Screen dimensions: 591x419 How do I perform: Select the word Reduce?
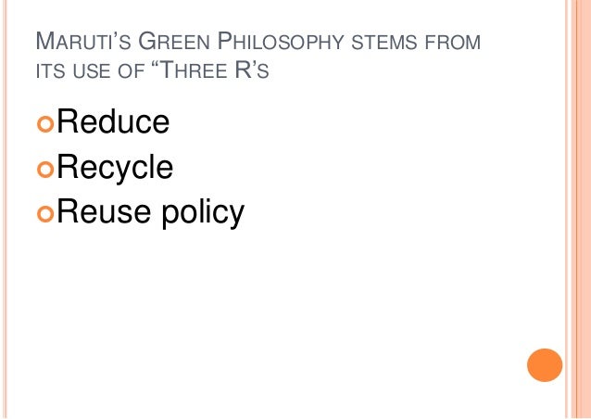112,121
